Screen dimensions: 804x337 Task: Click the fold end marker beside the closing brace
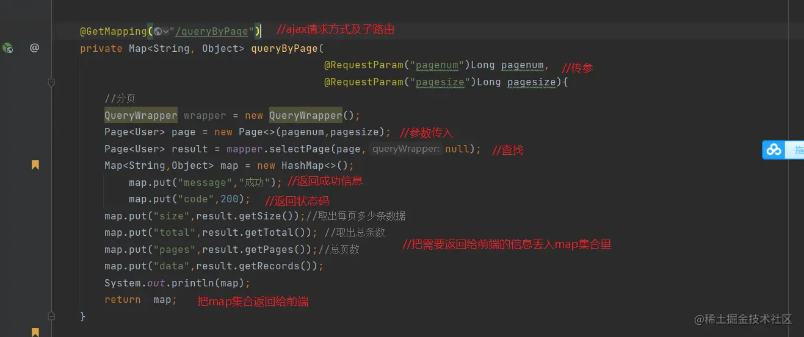point(51,316)
